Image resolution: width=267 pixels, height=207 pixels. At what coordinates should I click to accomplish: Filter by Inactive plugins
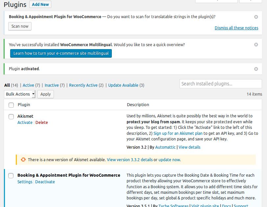tap(52, 85)
